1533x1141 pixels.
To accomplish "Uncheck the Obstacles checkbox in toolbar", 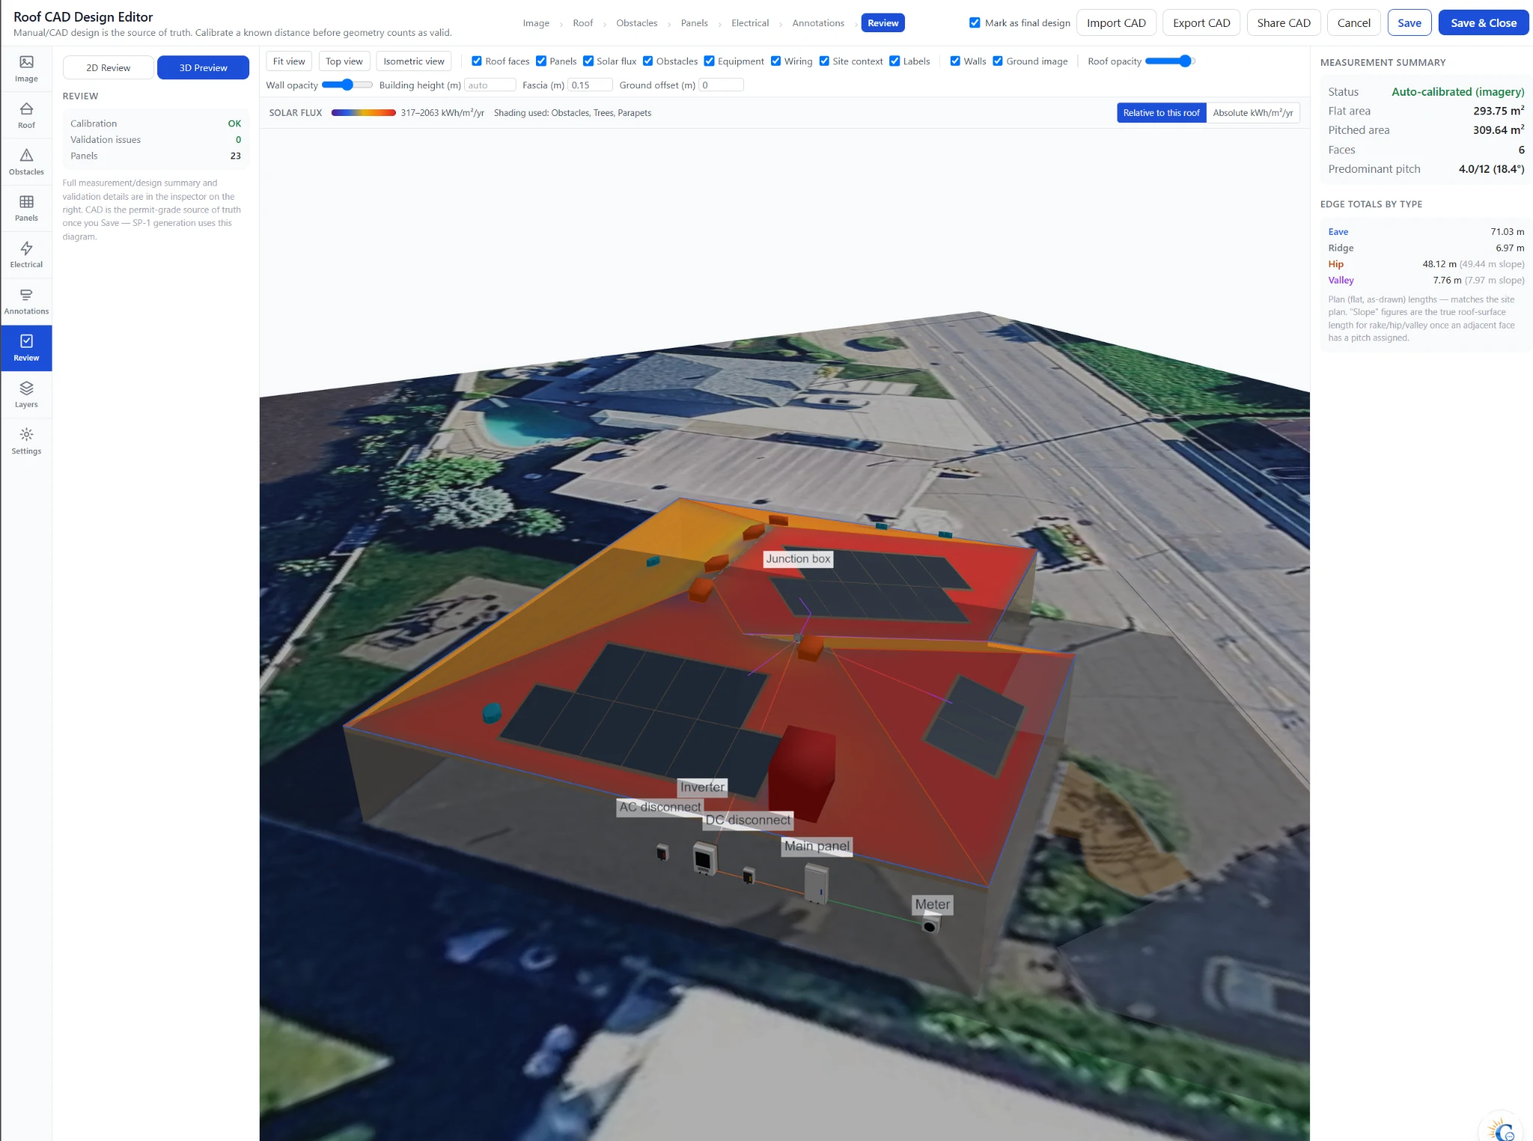I will coord(648,61).
